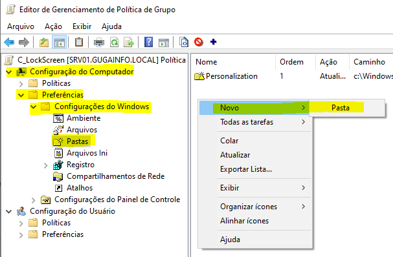Click the c:\Windows path cell
This screenshot has width=393, height=257.
pos(373,76)
